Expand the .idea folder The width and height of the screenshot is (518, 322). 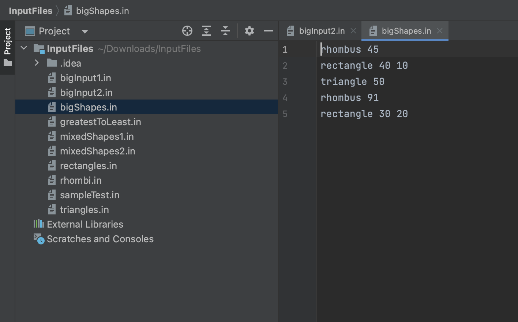[x=37, y=63]
